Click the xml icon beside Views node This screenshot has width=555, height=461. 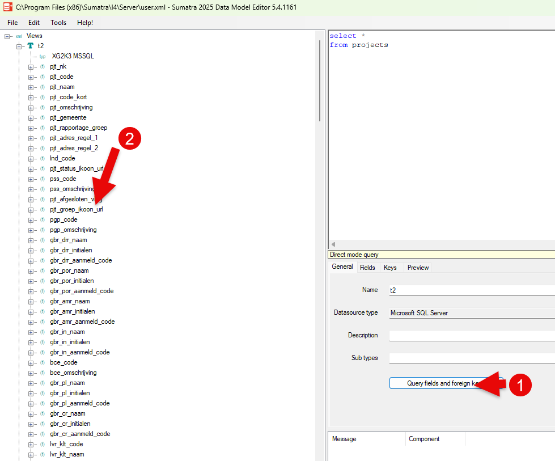coord(19,36)
